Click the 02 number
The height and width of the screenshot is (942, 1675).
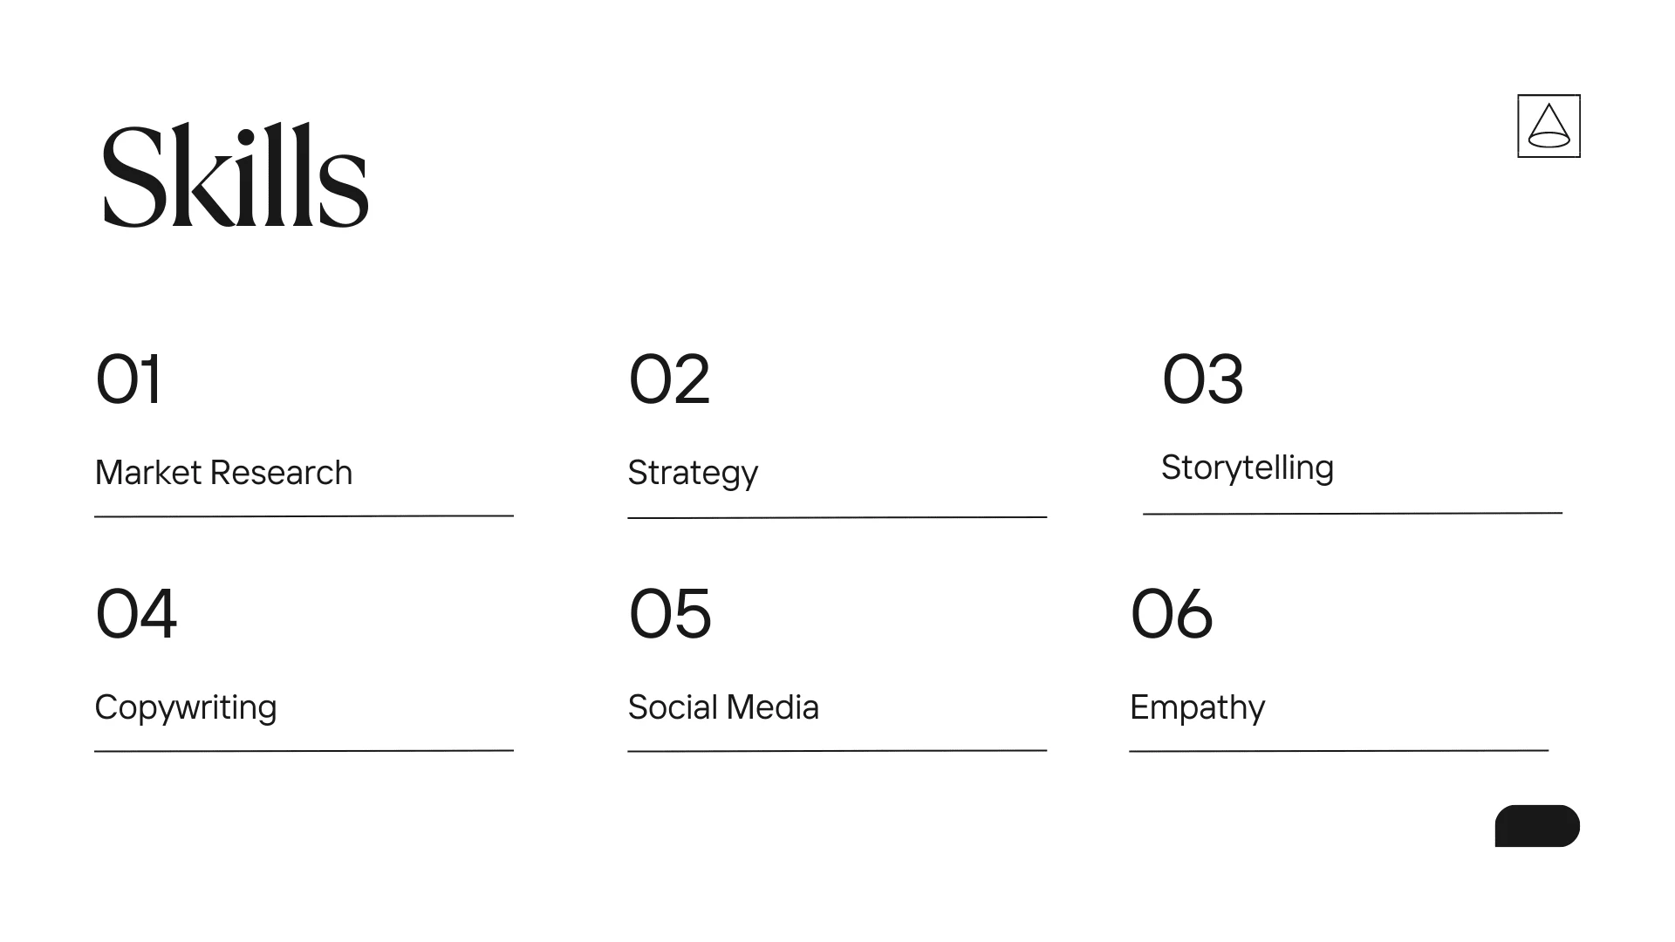669,379
